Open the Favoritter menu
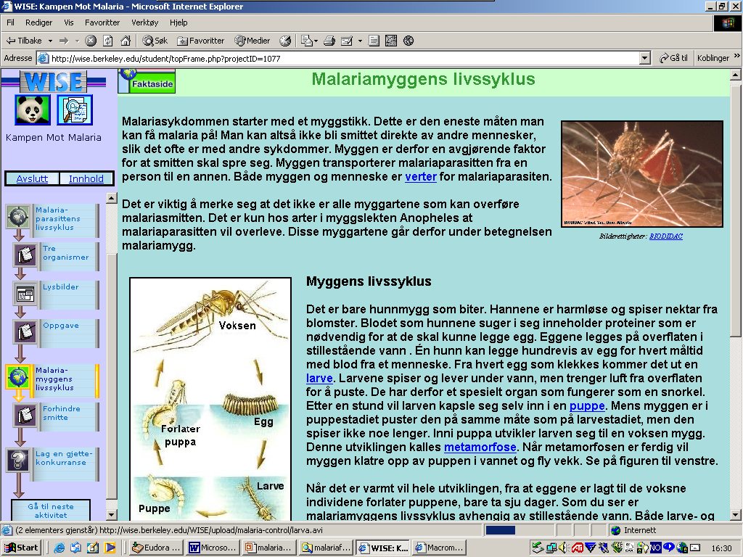The image size is (743, 557). [102, 22]
